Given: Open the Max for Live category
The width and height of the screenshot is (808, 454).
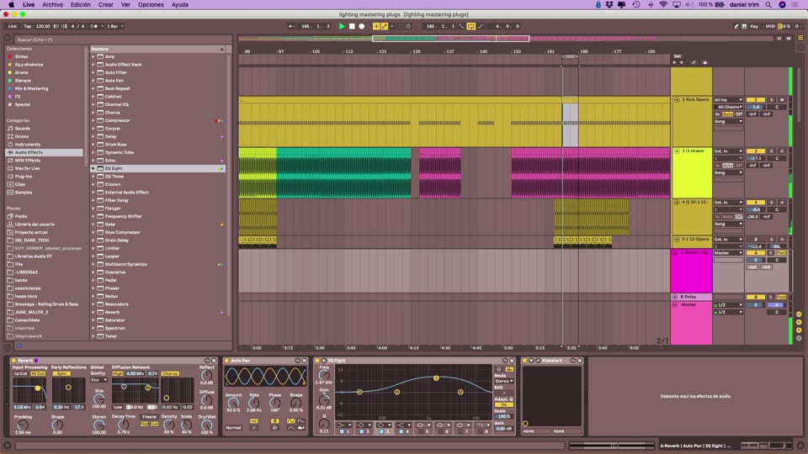Looking at the screenshot, I should (x=27, y=168).
